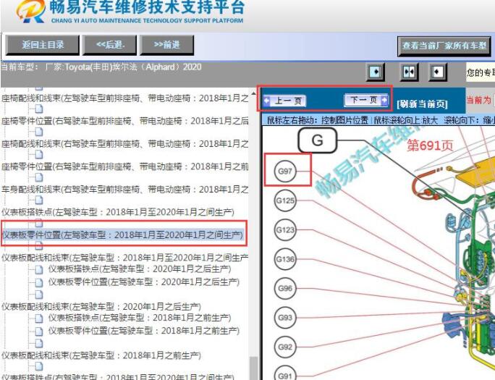Open 仪表板配线和线束(左驾驶车型：2020年1月之后生产)
The height and width of the screenshot is (380, 495).
pyautogui.click(x=101, y=306)
